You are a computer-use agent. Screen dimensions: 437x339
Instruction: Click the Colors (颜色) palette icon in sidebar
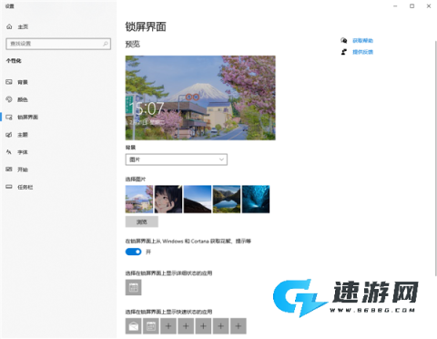(9, 99)
